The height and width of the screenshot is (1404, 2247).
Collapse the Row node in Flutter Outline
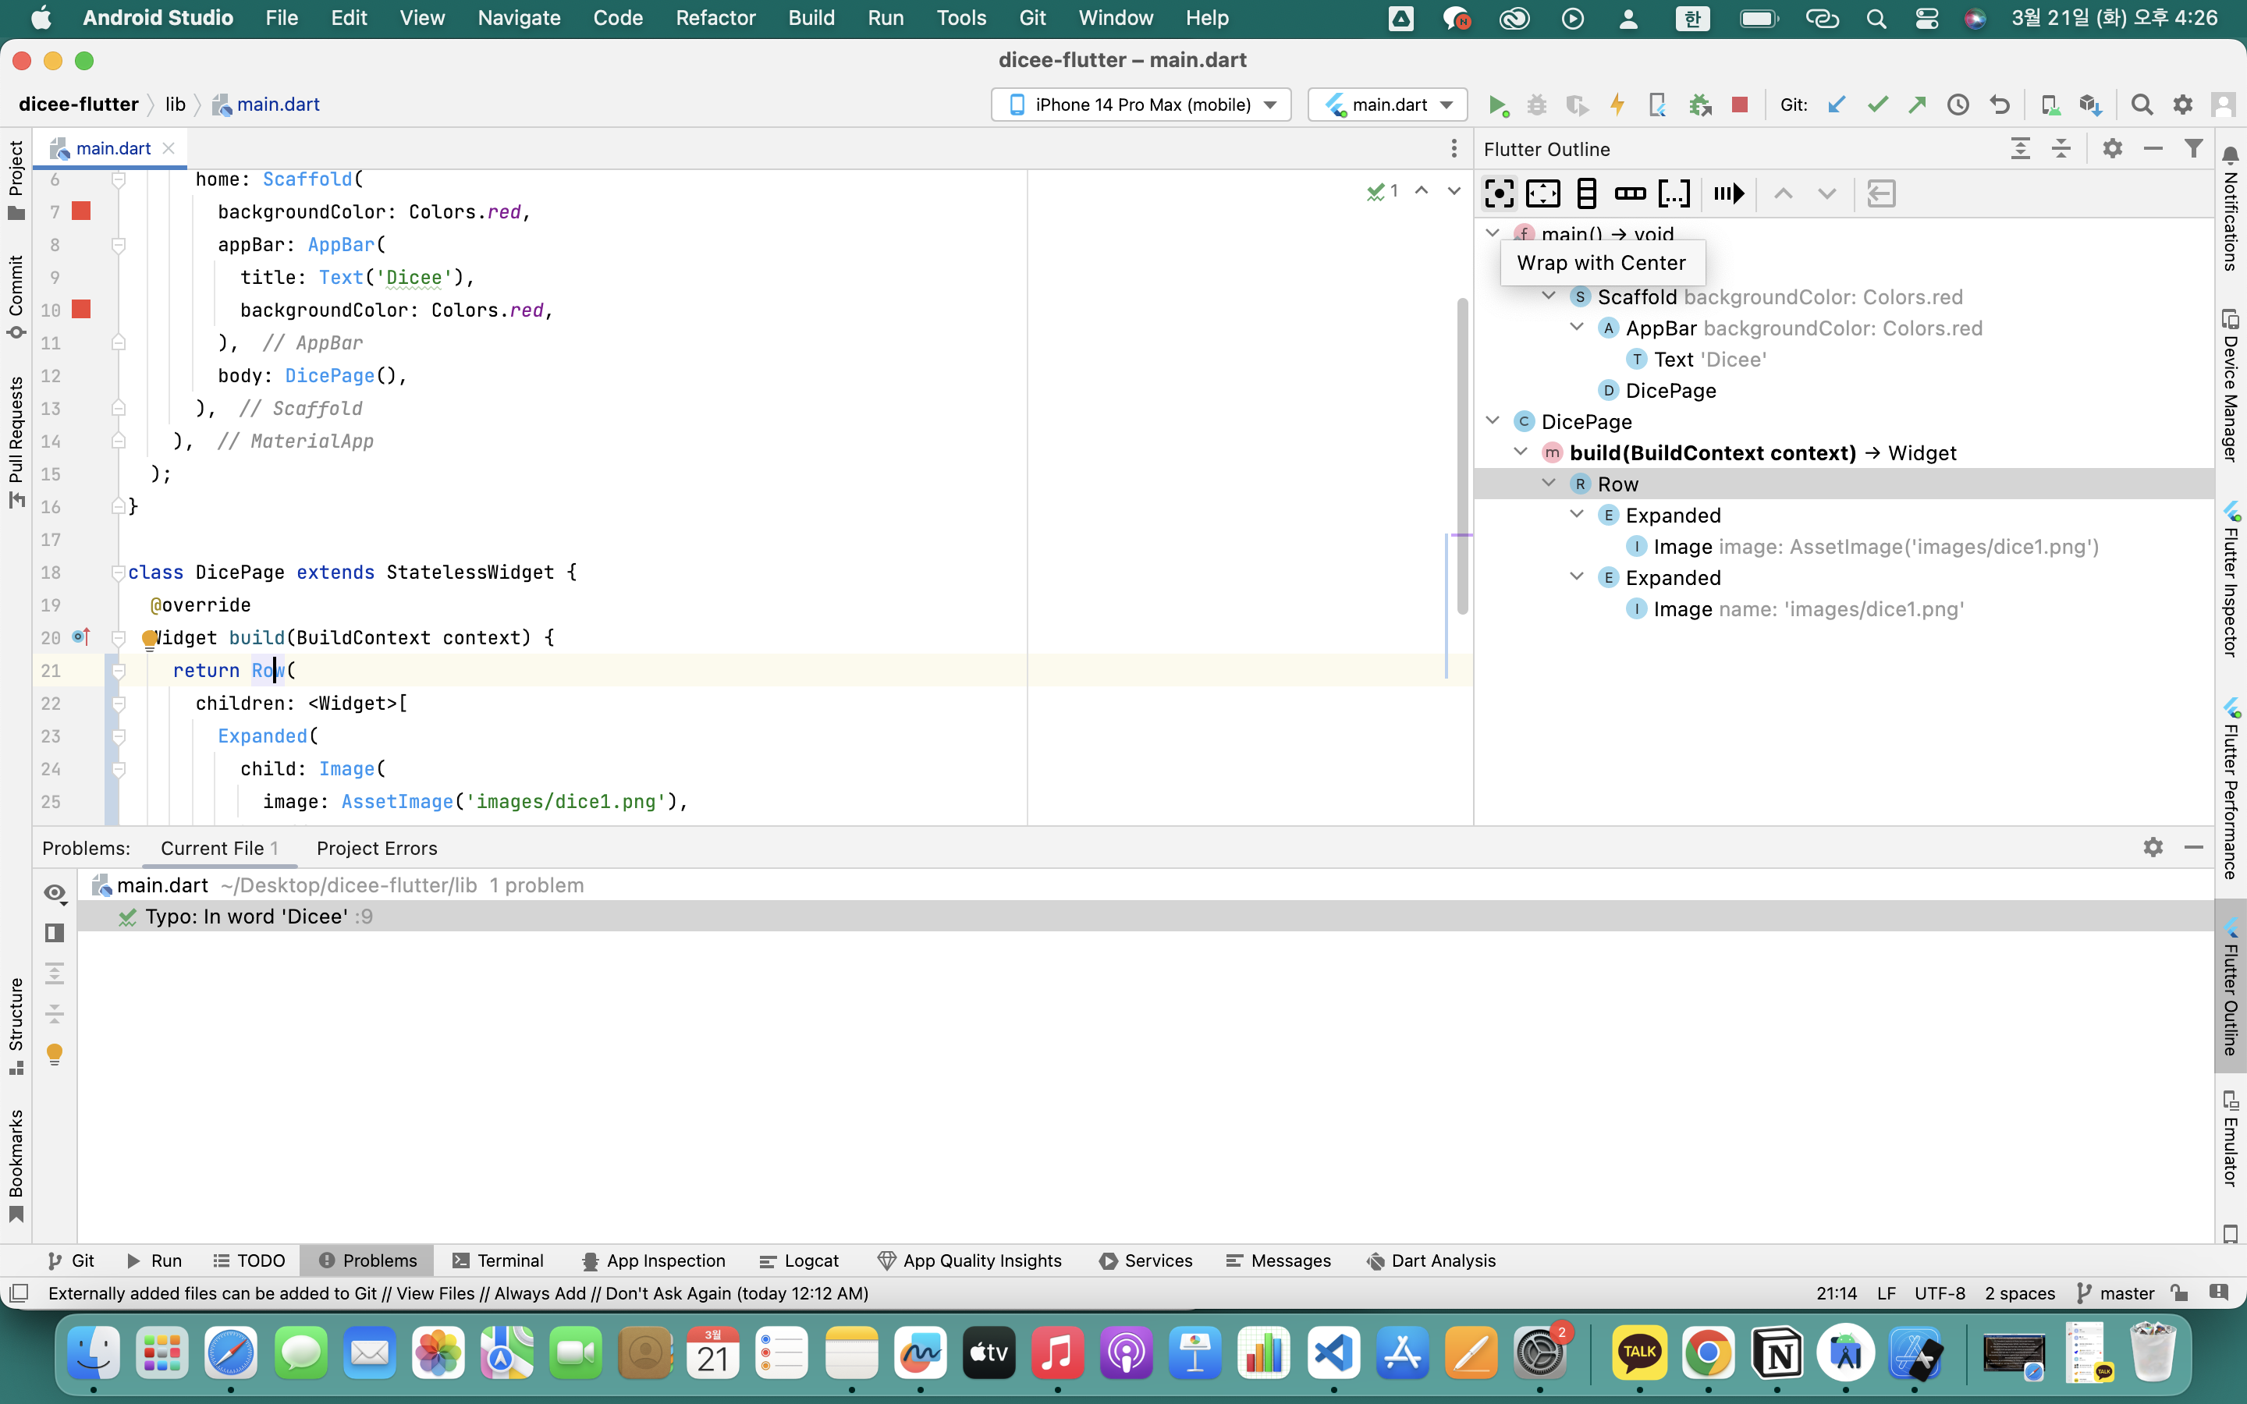point(1549,483)
